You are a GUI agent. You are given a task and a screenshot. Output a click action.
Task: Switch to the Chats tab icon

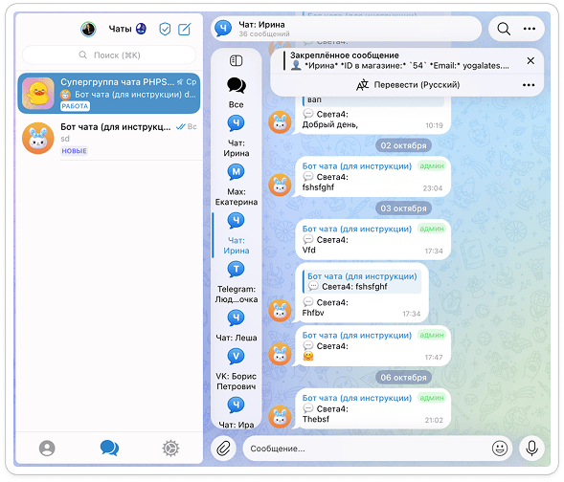click(x=109, y=448)
